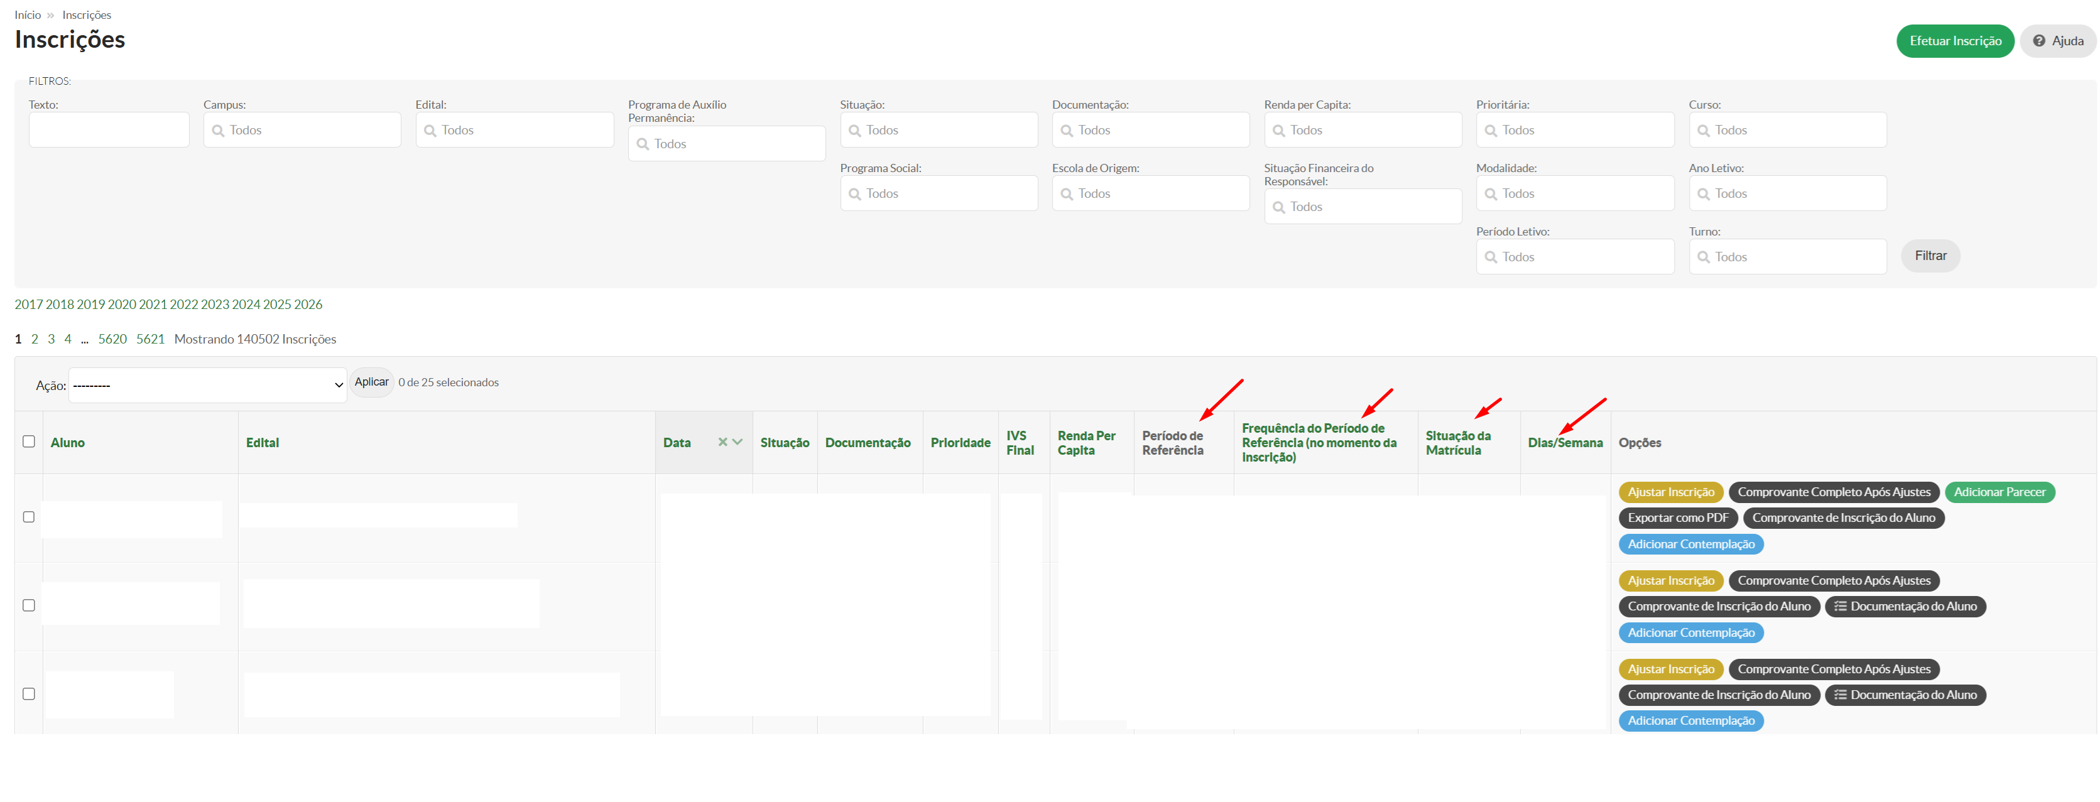Sort table by Documentação column header

coord(868,443)
